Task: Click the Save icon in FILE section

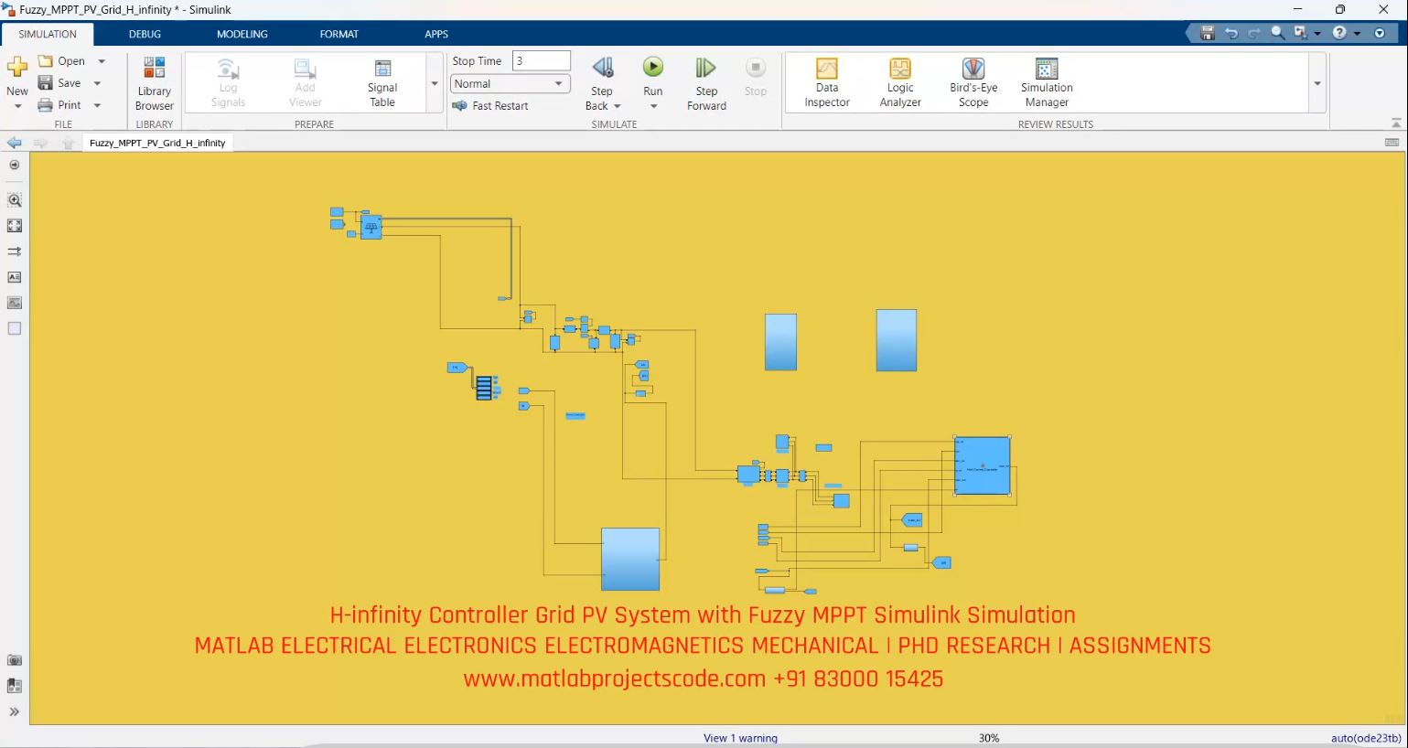Action: click(x=45, y=82)
